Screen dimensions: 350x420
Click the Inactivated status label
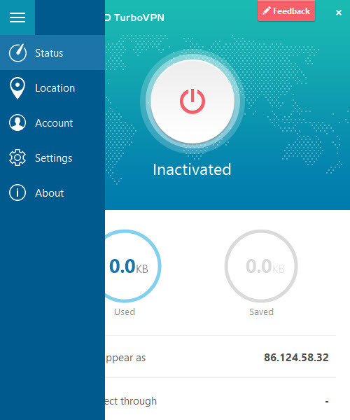pos(192,169)
